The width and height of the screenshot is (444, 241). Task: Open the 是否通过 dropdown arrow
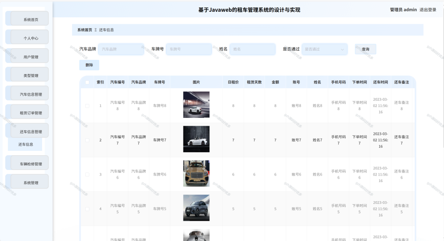(x=343, y=49)
